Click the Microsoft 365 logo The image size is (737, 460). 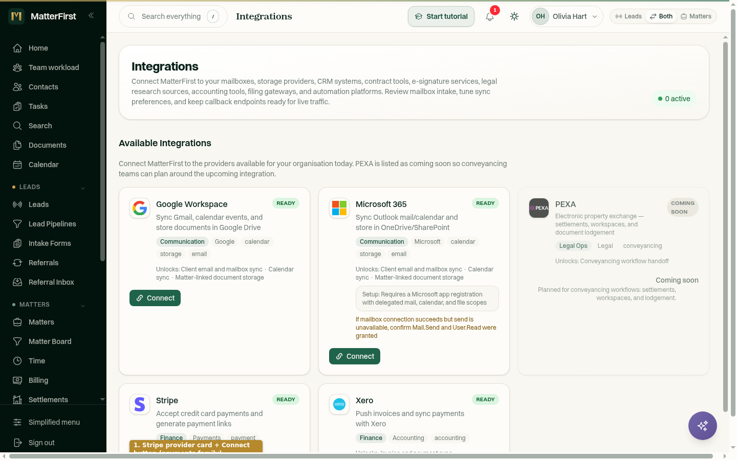coord(339,208)
